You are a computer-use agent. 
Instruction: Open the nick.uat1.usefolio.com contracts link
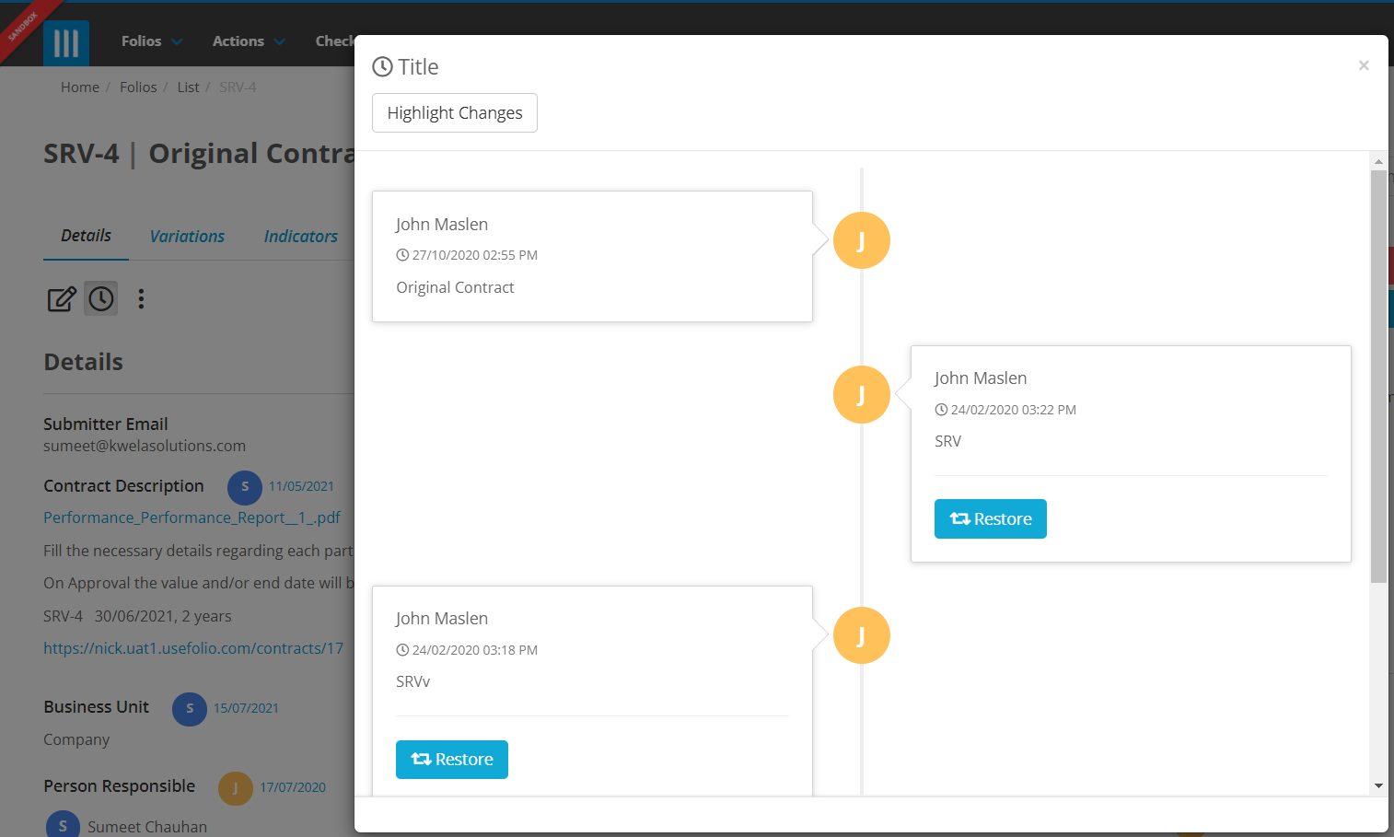click(x=193, y=648)
